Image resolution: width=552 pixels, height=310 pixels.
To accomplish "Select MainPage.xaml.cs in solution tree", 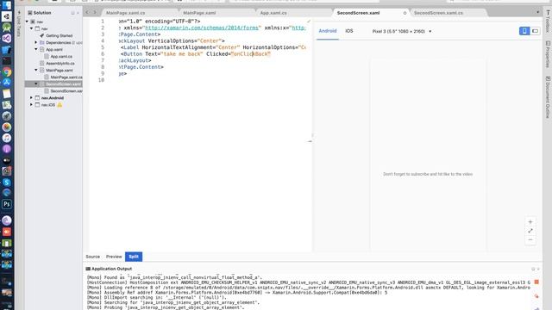I will point(64,77).
